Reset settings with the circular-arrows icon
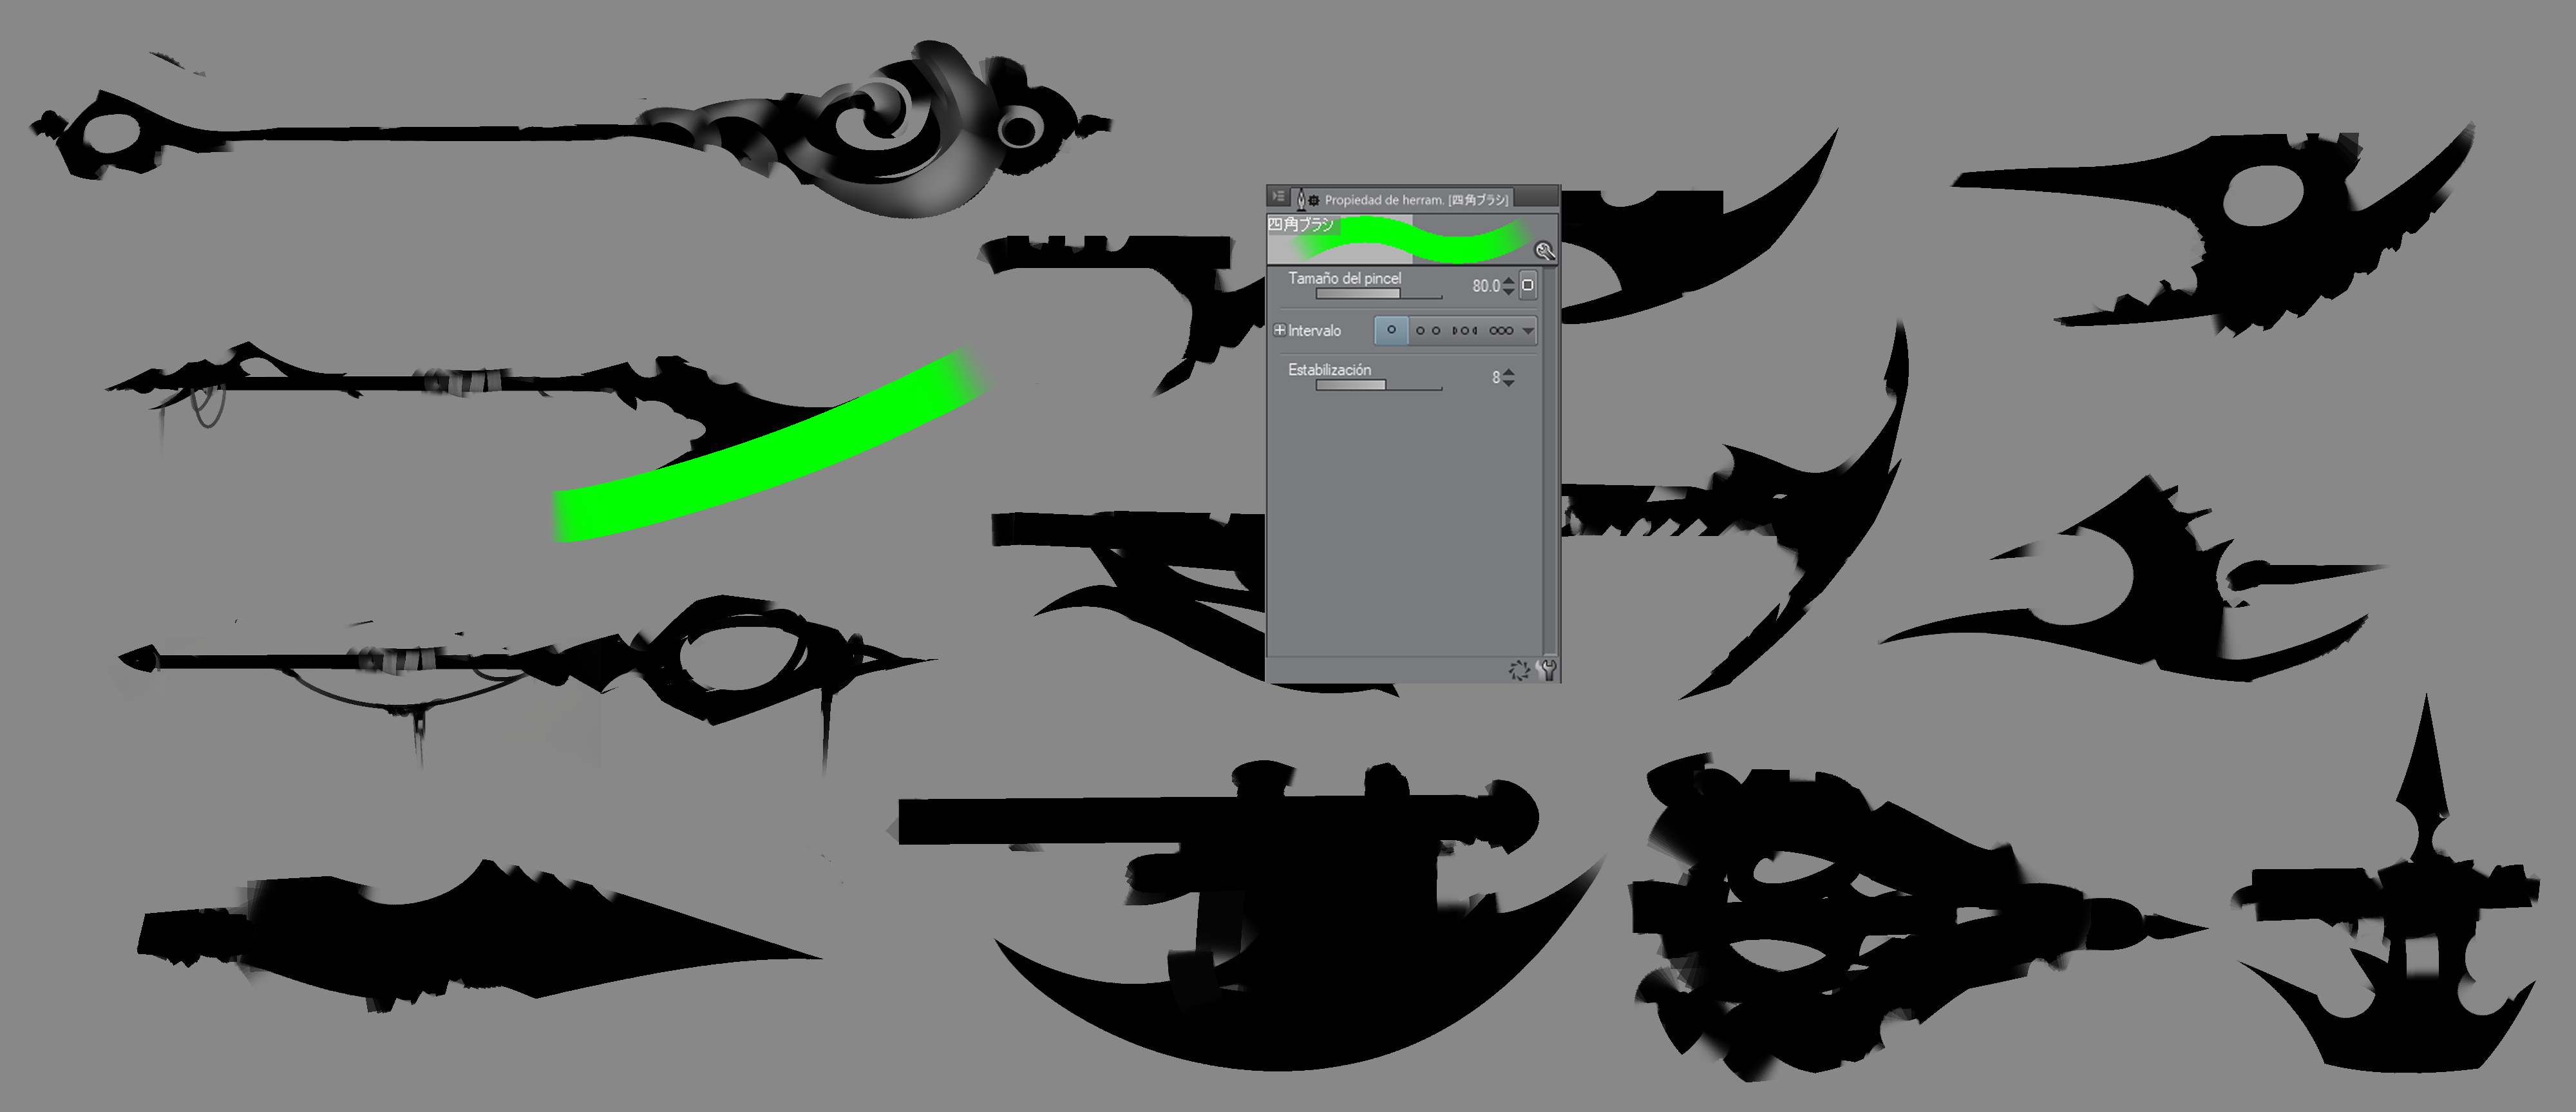The height and width of the screenshot is (1112, 2576). [x=1520, y=670]
